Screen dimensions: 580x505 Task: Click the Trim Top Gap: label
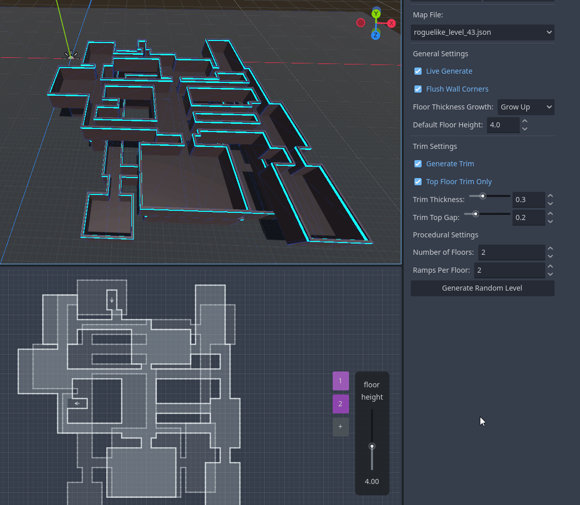[436, 217]
